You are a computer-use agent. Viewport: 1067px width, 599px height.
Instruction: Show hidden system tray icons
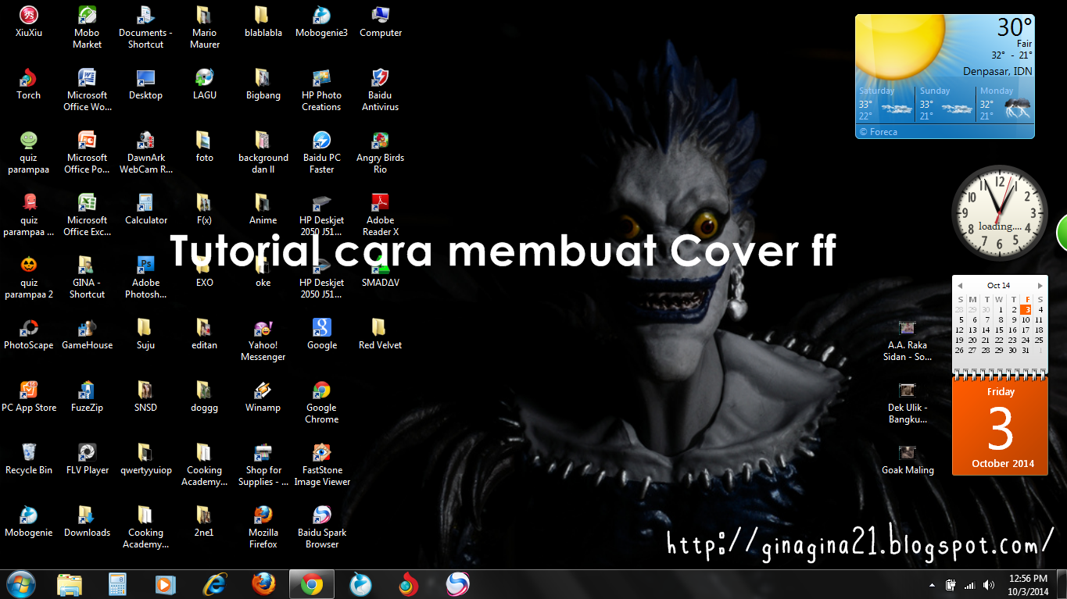[x=932, y=585]
